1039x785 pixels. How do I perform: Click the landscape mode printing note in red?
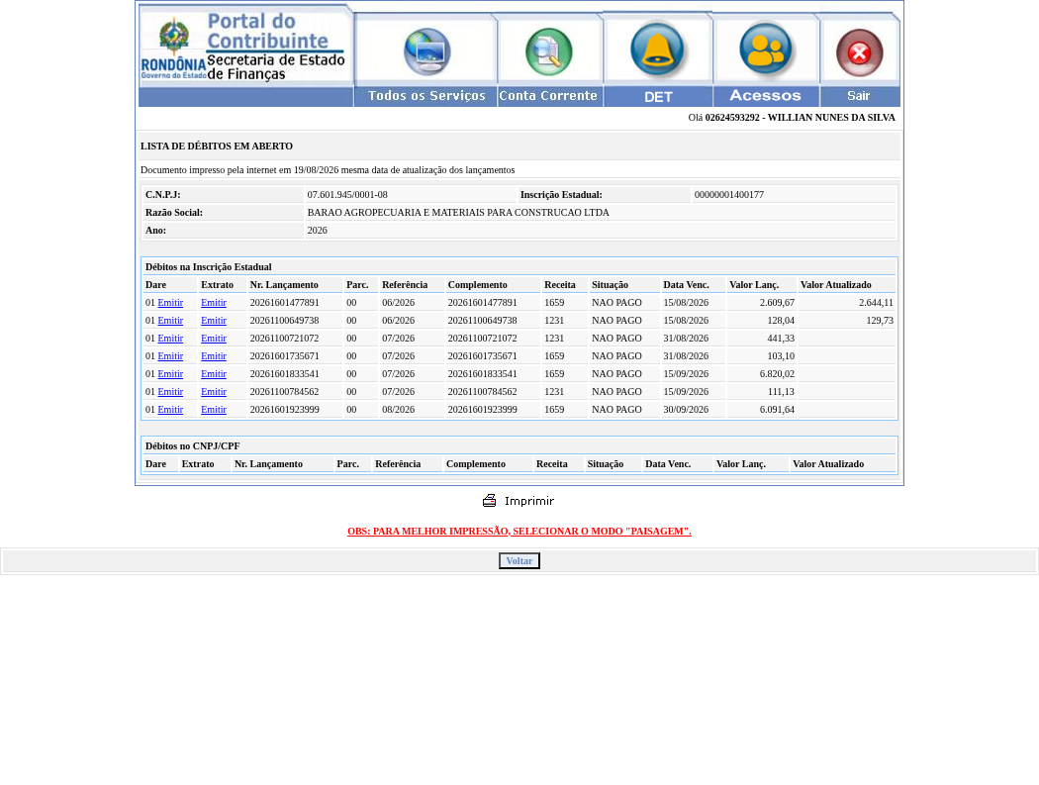click(x=519, y=531)
